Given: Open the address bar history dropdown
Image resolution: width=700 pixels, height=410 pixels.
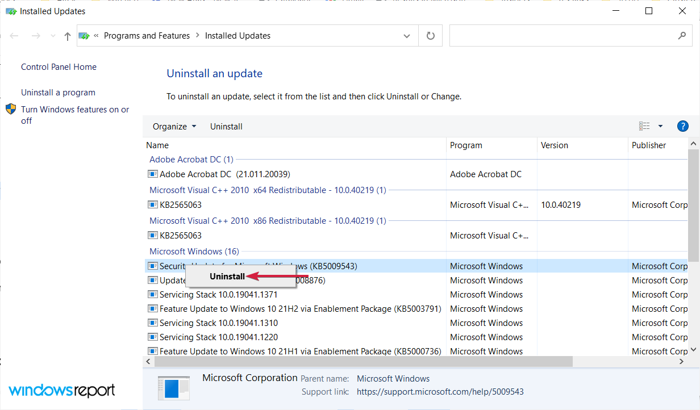Looking at the screenshot, I should [407, 36].
